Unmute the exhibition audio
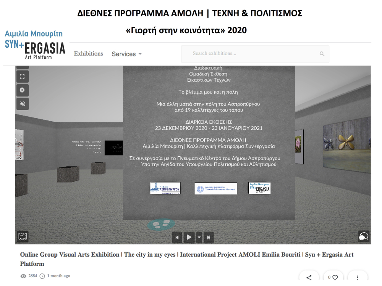The image size is (382, 286). pos(22,104)
